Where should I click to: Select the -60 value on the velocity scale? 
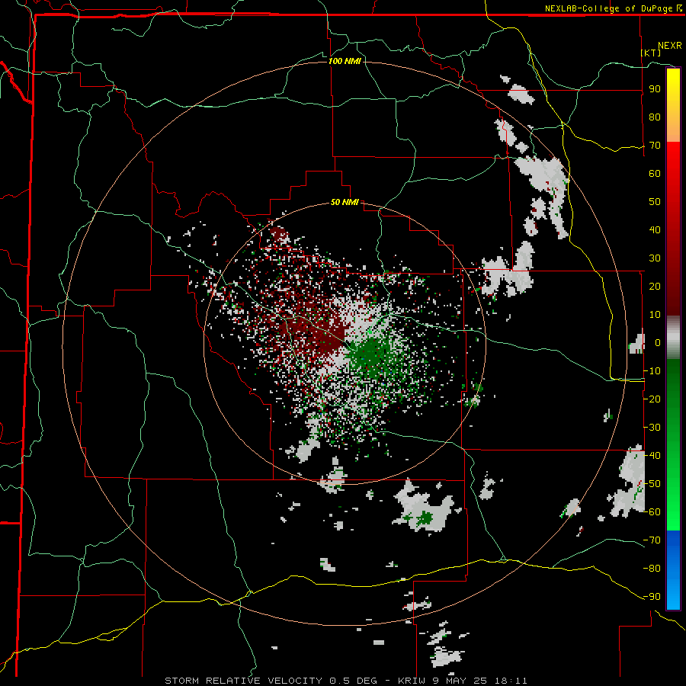point(652,512)
